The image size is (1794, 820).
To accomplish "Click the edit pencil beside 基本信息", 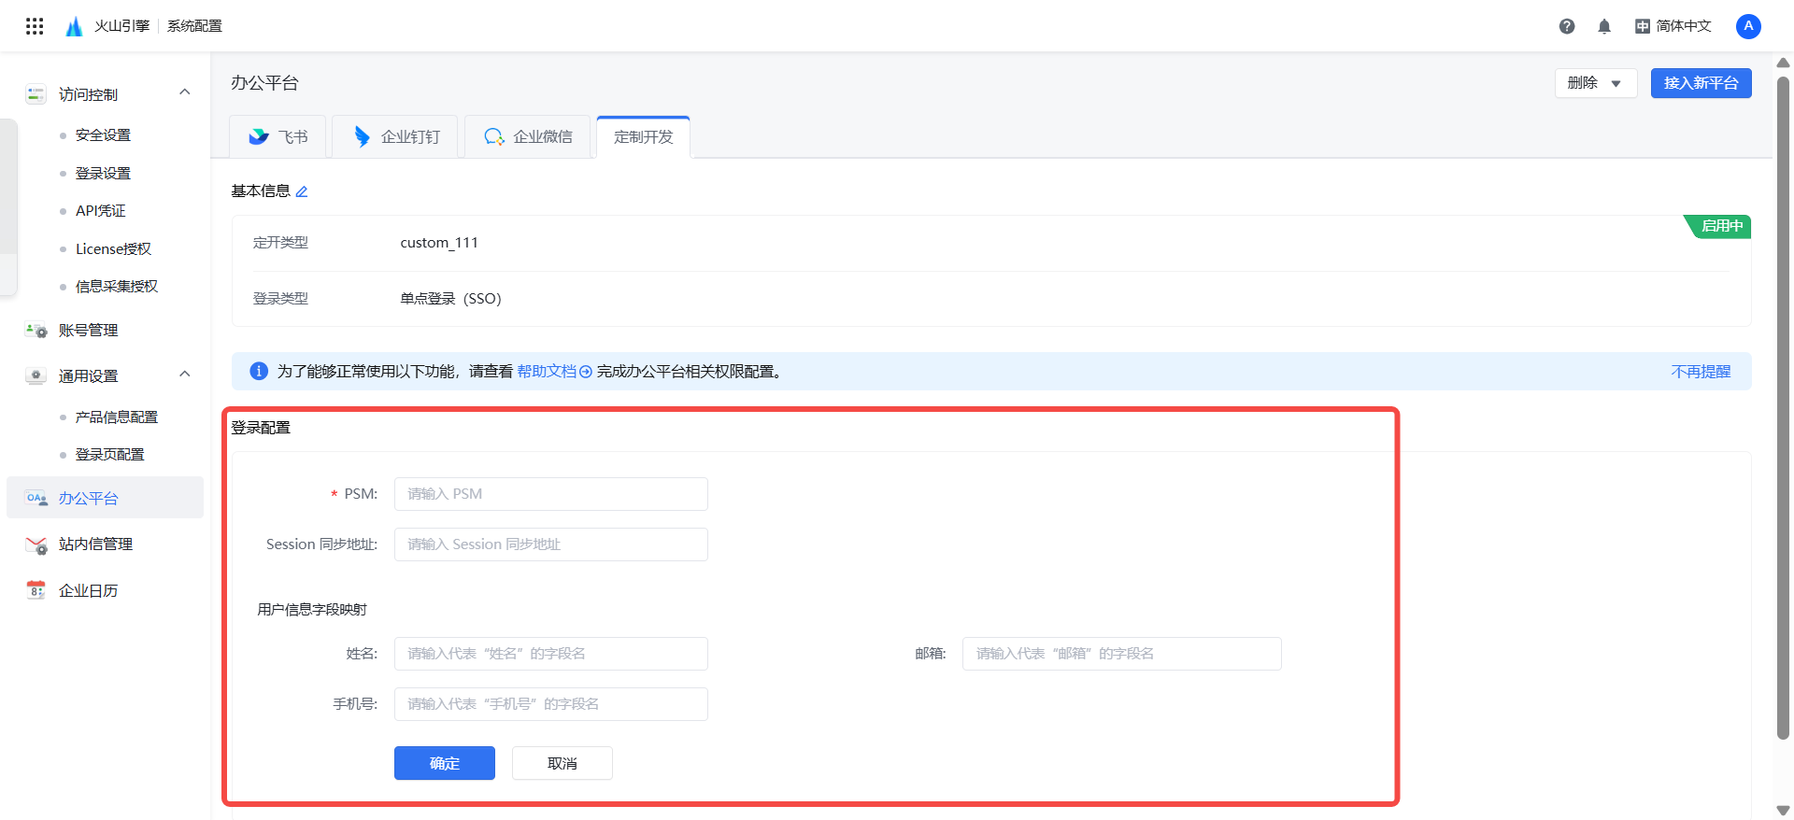I will (302, 191).
